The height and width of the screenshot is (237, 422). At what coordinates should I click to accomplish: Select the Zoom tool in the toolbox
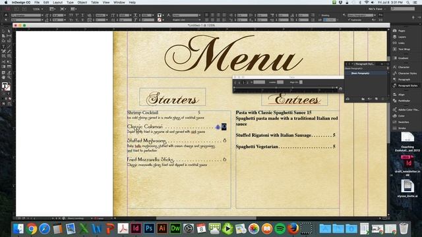(9, 78)
